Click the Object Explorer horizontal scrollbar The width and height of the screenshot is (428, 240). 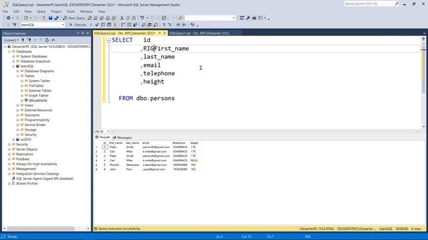41,229
